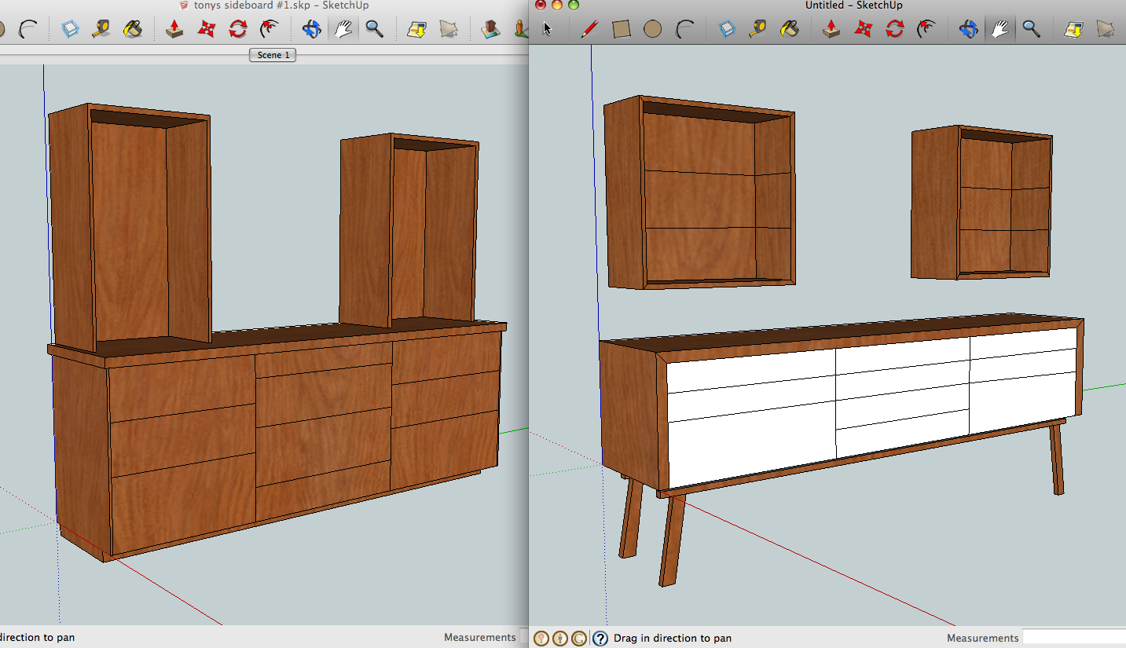Switch to the Scene 1 tab
Image resolution: width=1126 pixels, height=648 pixels.
tap(272, 54)
